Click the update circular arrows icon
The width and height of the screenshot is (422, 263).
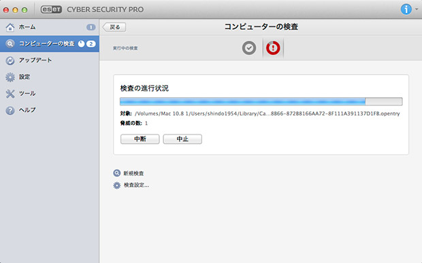point(10,60)
